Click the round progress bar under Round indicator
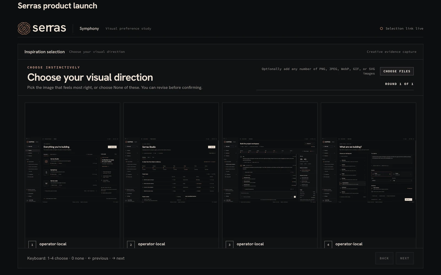 pos(335,90)
